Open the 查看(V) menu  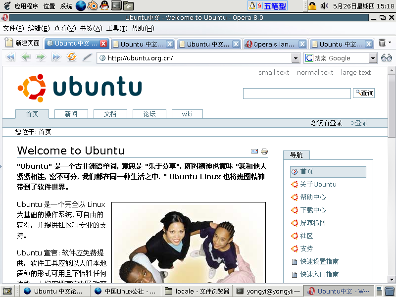[65, 28]
